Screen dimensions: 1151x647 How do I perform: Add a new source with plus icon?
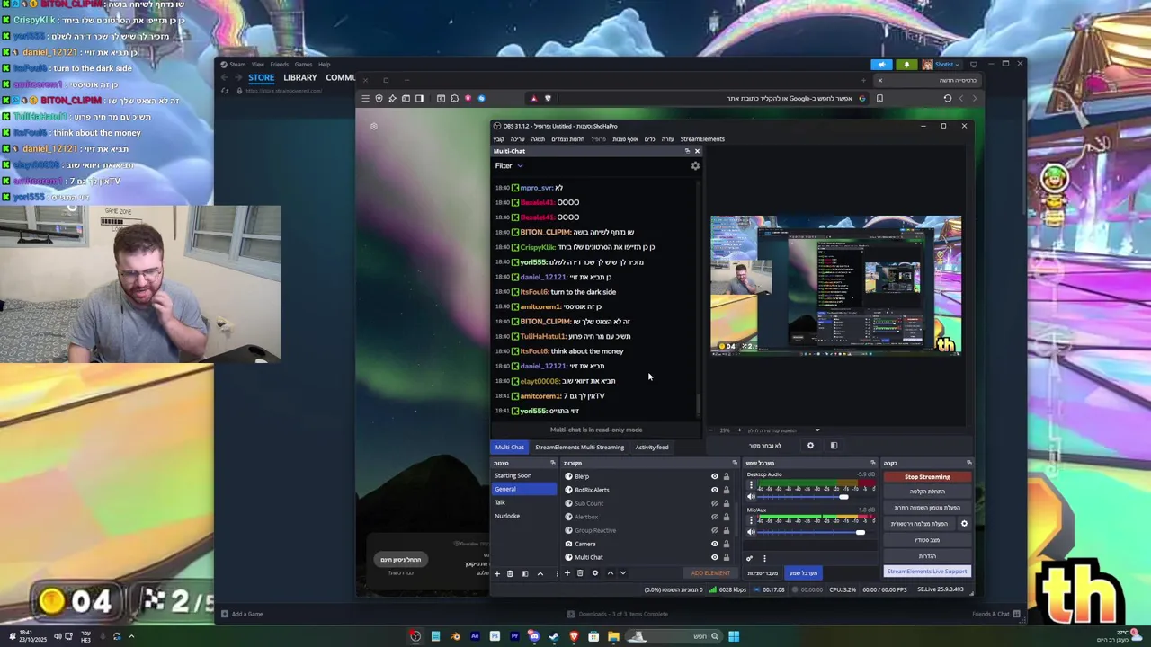pyautogui.click(x=567, y=573)
